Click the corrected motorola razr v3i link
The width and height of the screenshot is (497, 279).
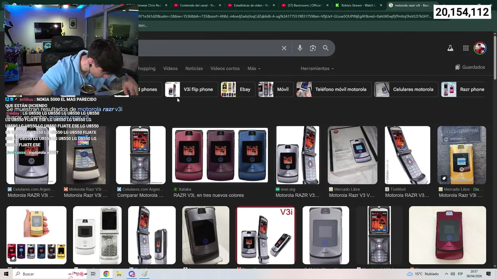(x=100, y=109)
